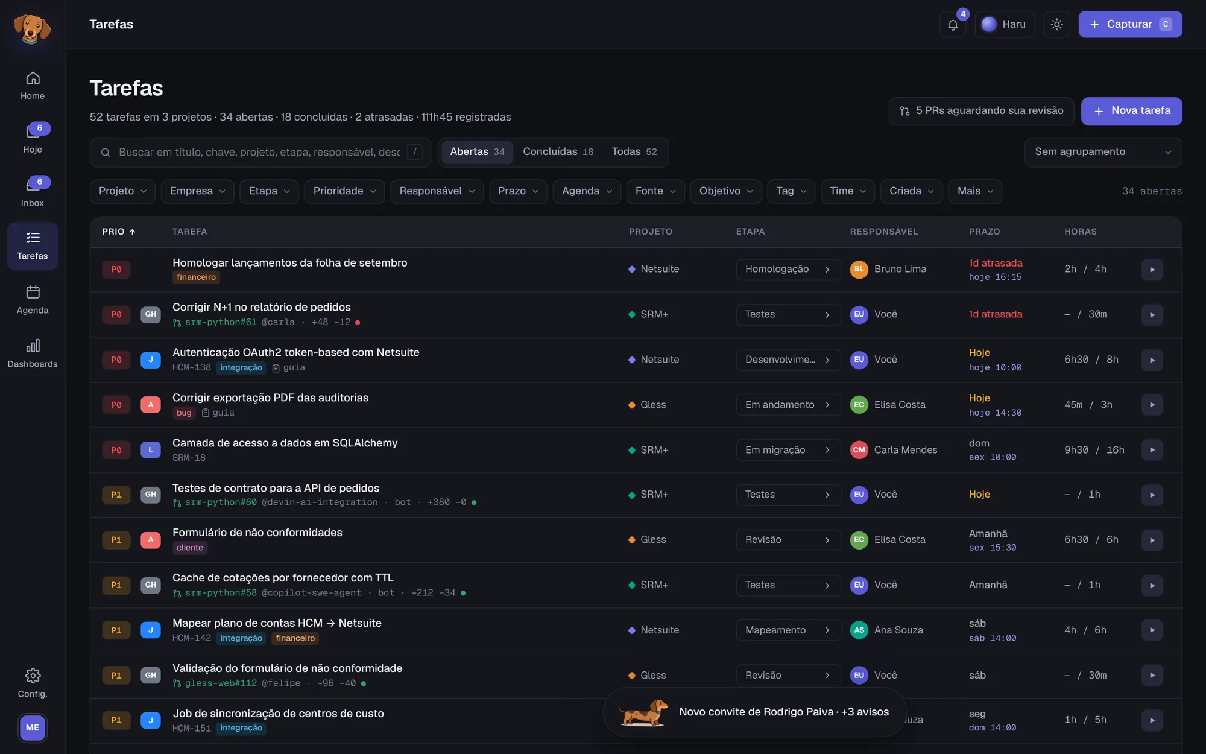
Task: Switch to the Concluídas tab
Action: point(558,152)
